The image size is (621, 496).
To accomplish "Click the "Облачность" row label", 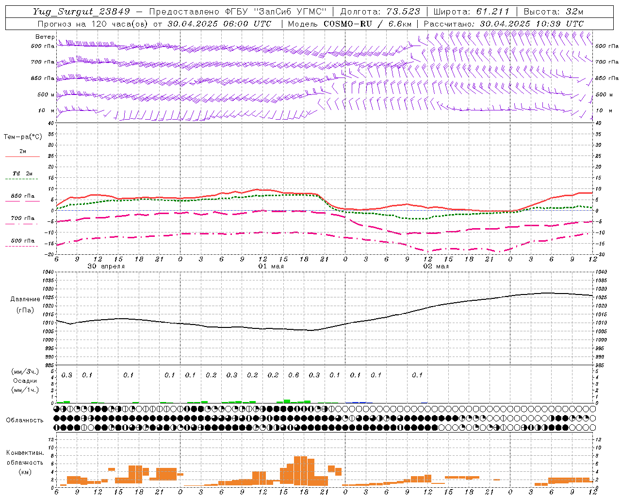I will 25,420.
